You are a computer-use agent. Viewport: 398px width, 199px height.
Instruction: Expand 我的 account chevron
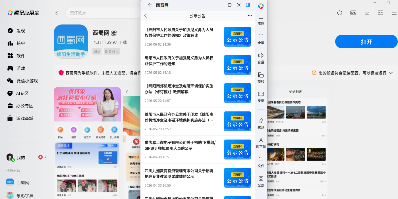[x=45, y=157]
